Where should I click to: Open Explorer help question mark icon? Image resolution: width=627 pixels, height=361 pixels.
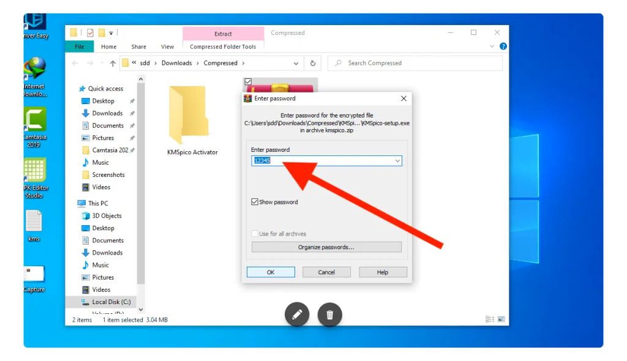[x=503, y=47]
